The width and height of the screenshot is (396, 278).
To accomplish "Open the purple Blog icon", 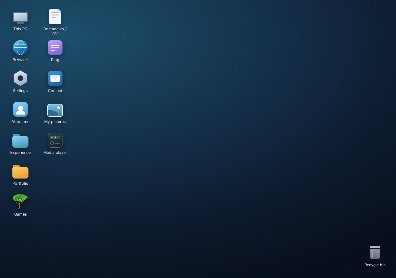I will [x=55, y=48].
